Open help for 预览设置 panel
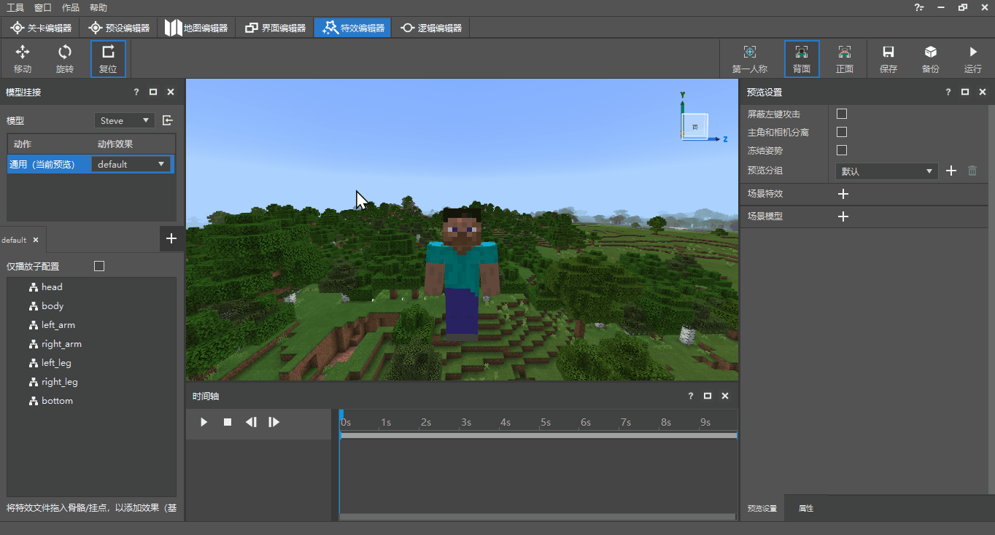Image resolution: width=995 pixels, height=535 pixels. coord(948,92)
